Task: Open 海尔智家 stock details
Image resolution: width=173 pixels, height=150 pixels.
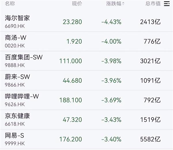Action: [x=17, y=18]
